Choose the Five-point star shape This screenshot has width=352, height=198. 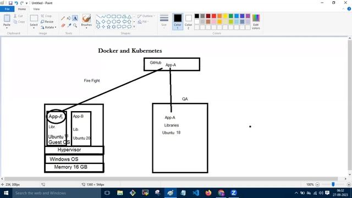pos(108,27)
